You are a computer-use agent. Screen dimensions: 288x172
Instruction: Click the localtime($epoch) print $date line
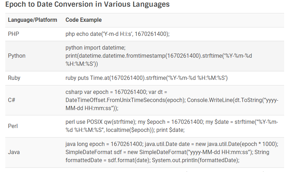[125, 130]
